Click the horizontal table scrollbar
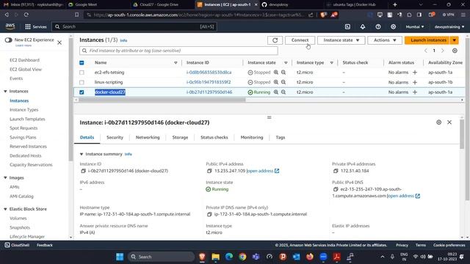This screenshot has width=470, height=264. [x=162, y=100]
